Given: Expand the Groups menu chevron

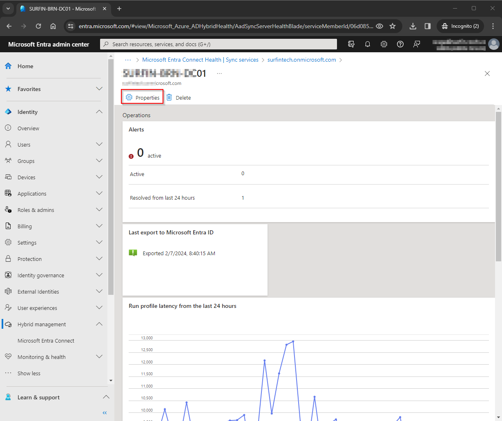Looking at the screenshot, I should [99, 160].
